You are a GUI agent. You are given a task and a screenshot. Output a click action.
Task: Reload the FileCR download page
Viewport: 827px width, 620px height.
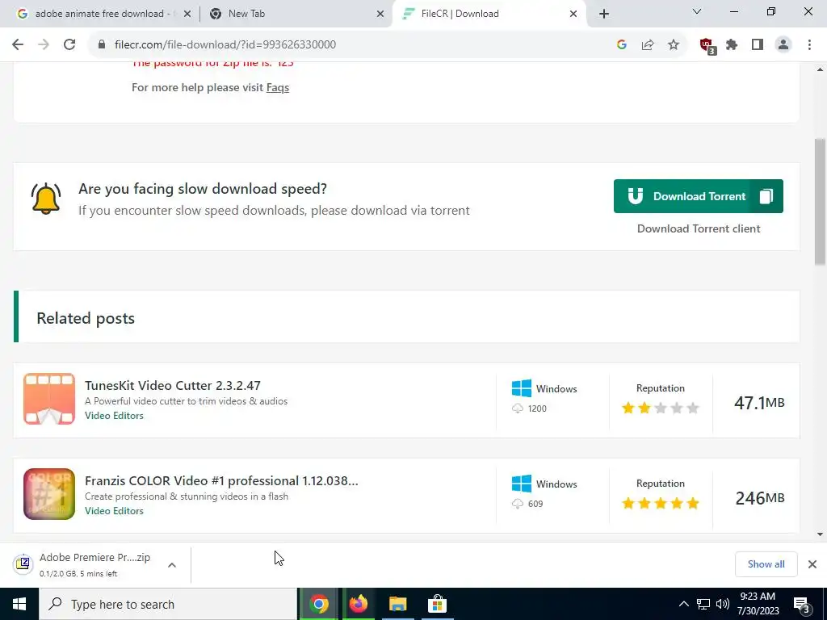pos(69,45)
